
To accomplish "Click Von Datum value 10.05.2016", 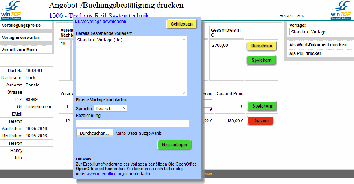I will (x=36, y=129).
